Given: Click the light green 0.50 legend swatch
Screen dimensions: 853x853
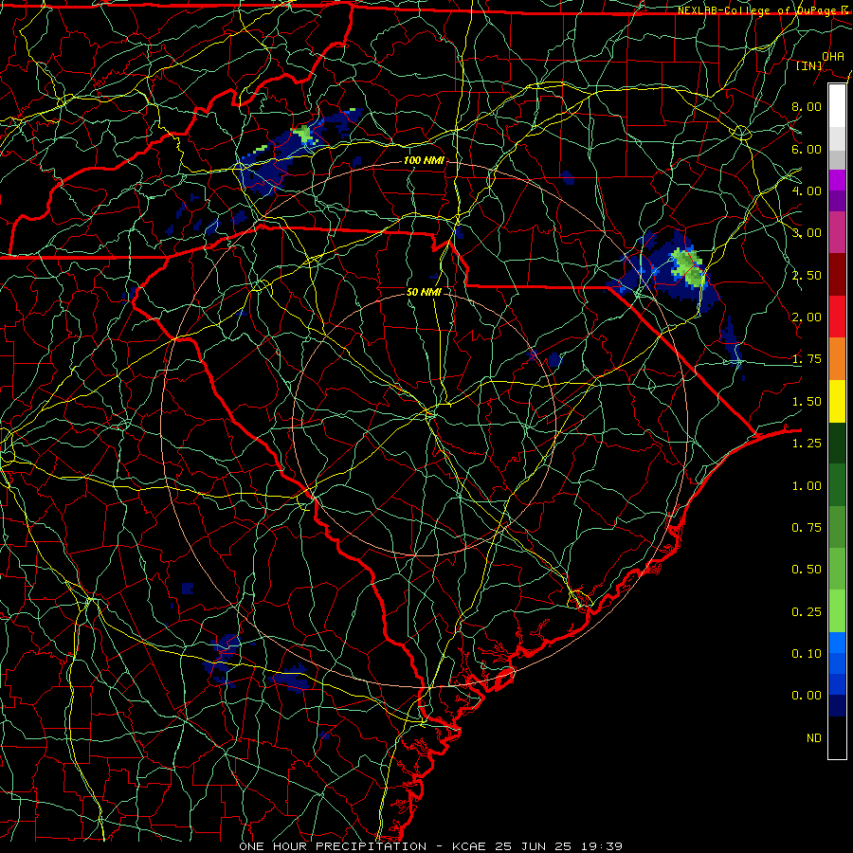Looking at the screenshot, I should [x=837, y=569].
